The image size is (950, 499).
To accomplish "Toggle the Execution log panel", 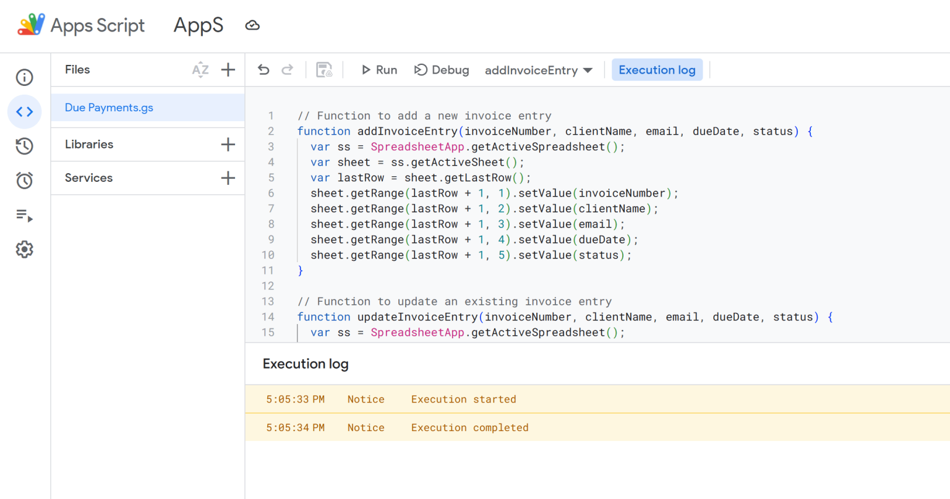I will [657, 69].
